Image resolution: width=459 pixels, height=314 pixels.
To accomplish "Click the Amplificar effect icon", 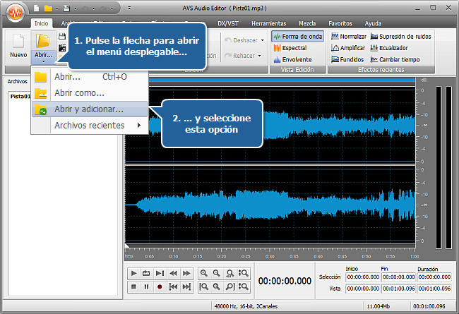I will [x=335, y=48].
